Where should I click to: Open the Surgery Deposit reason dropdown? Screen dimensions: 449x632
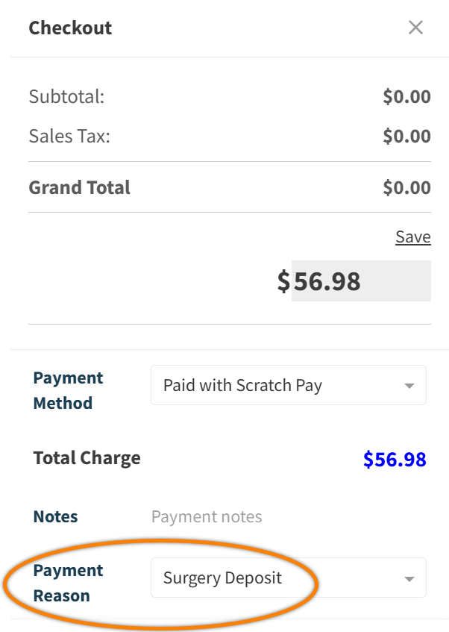point(288,578)
